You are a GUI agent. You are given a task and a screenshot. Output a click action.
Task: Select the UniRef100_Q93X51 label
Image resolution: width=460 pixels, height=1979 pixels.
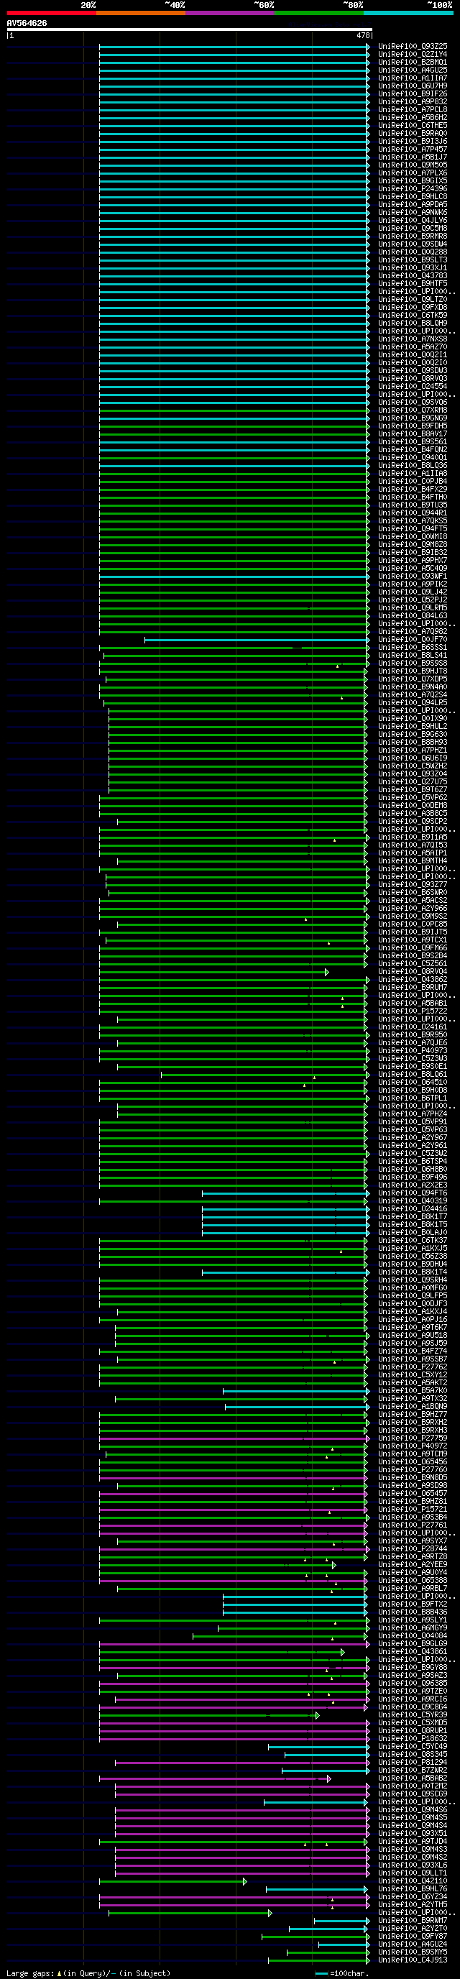click(413, 1834)
